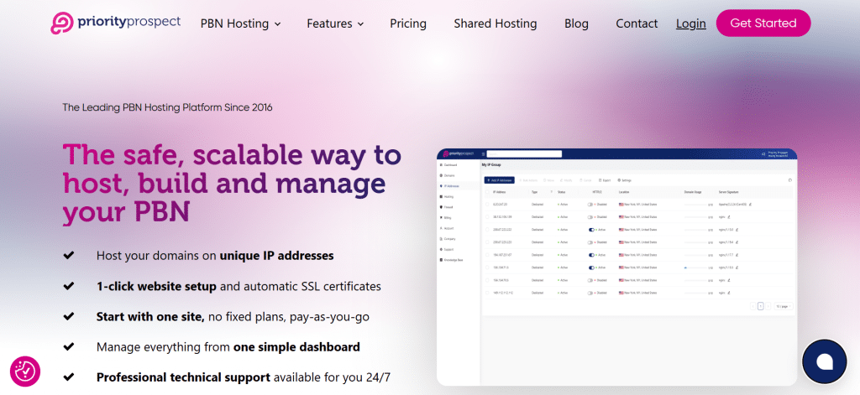Open the cookie preferences icon
This screenshot has height=395, width=860.
point(24,371)
